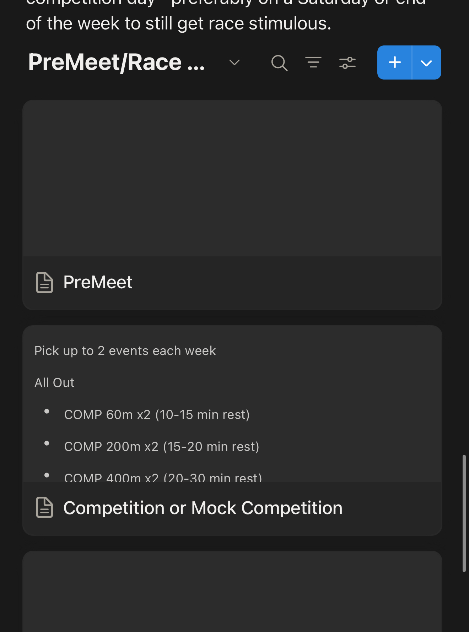469x632 pixels.
Task: Add a new page with plus button
Action: tap(395, 62)
